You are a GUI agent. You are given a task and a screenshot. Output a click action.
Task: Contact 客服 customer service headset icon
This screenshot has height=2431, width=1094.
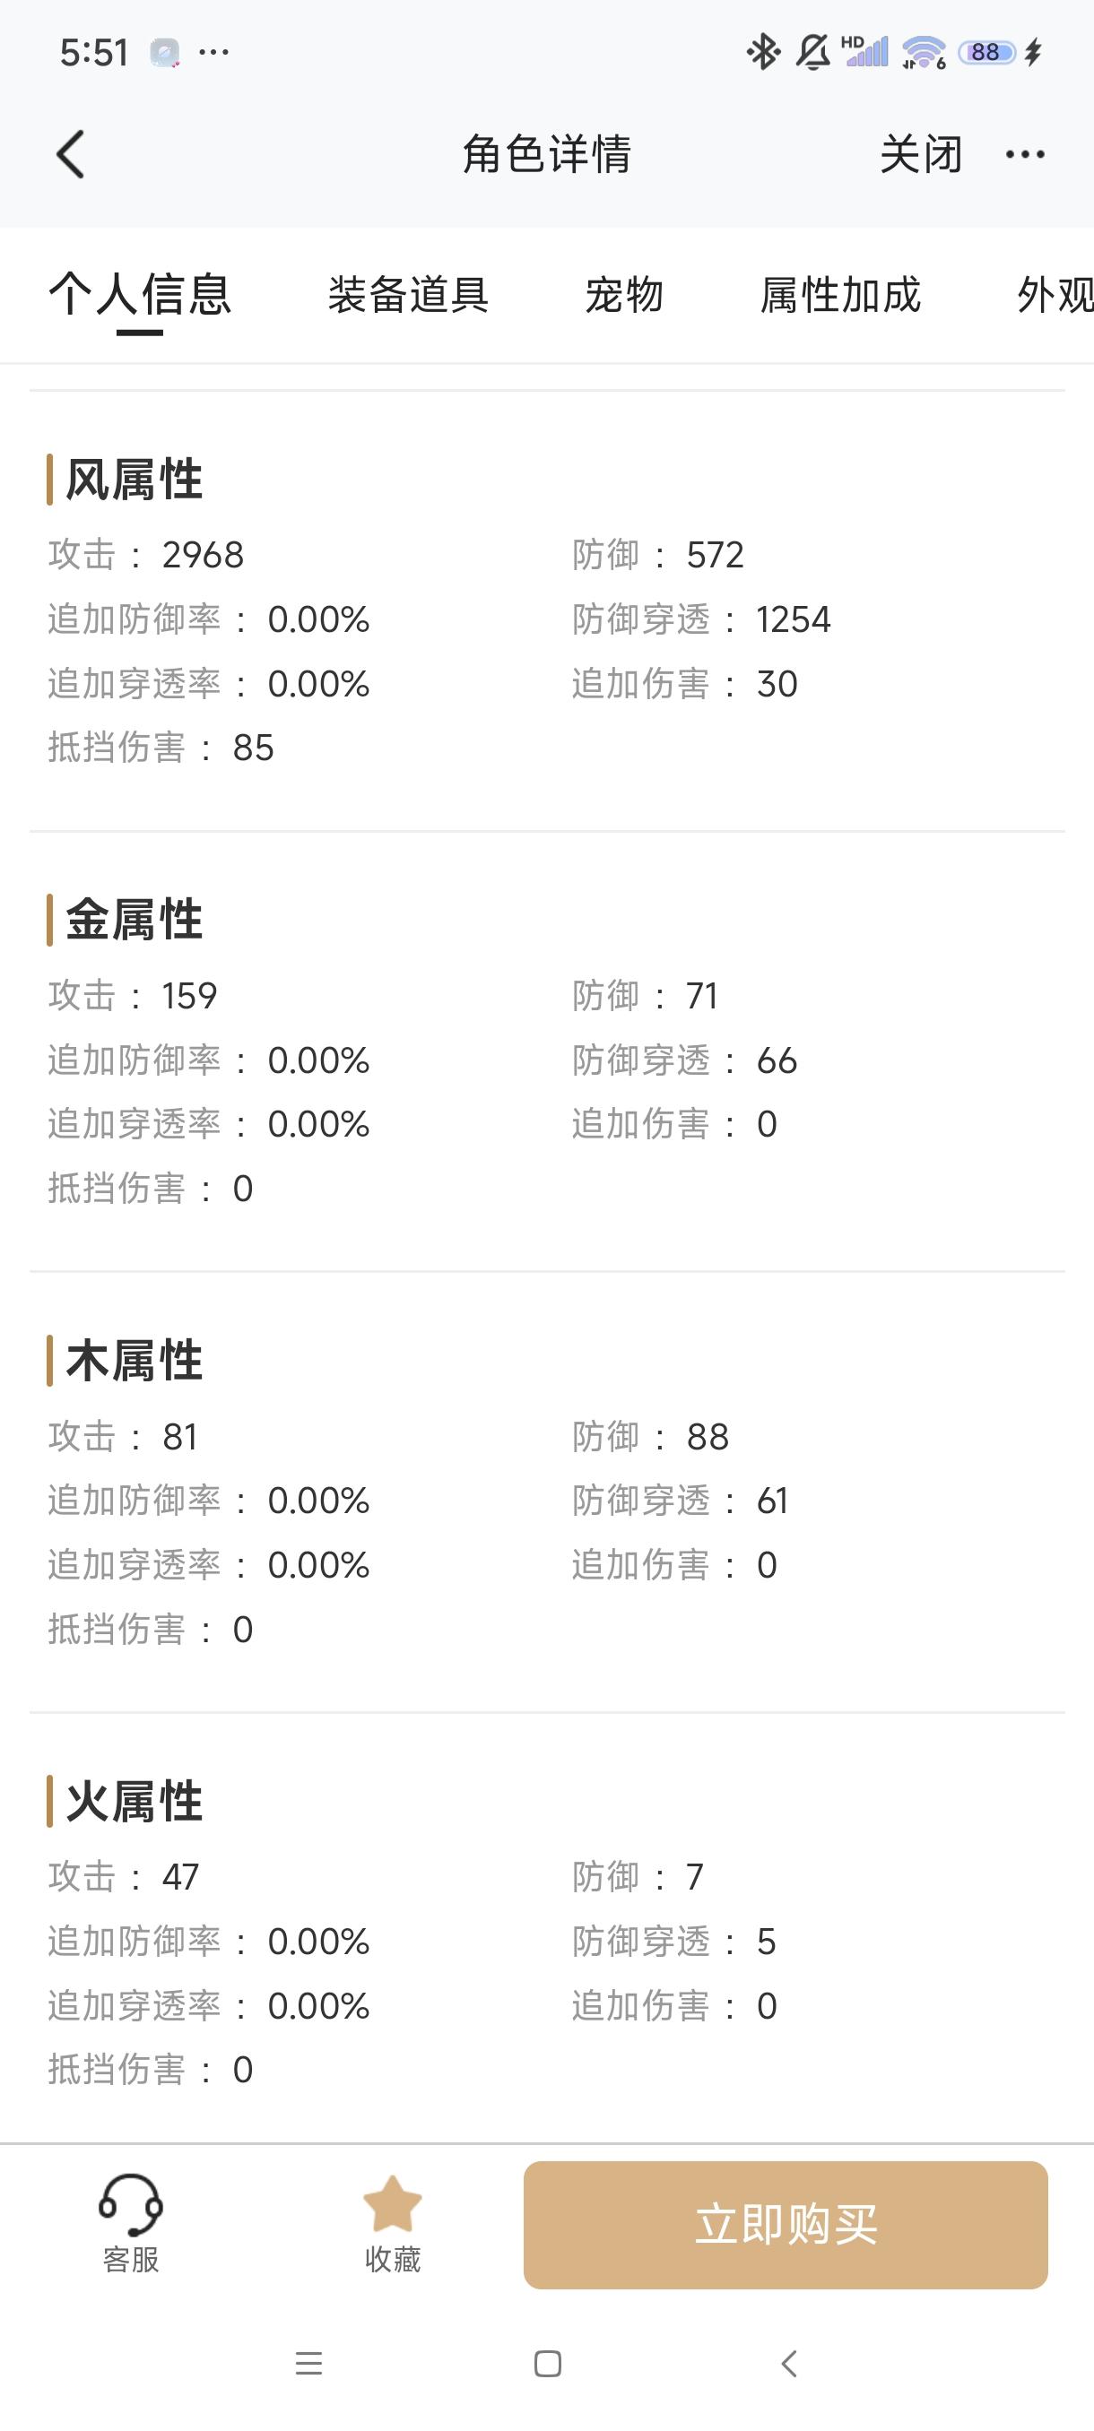[130, 2204]
